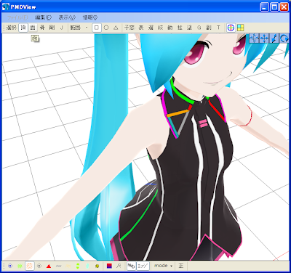
Task: Click the four-arrow pan view control
Action: (264, 38)
